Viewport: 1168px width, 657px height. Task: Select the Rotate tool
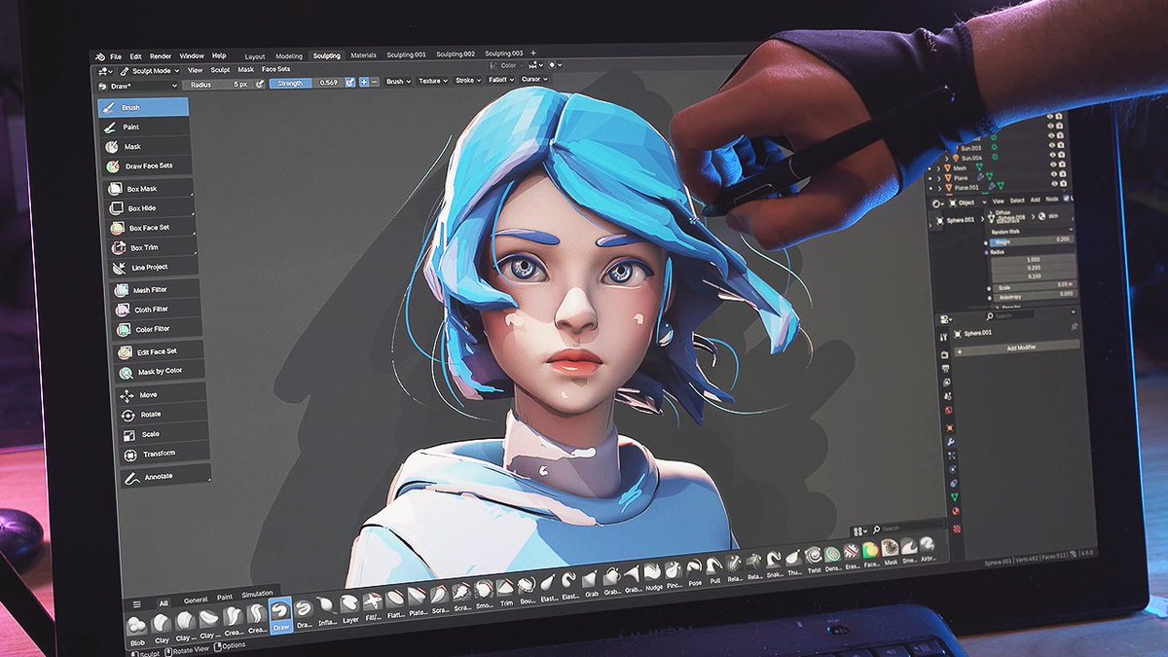(x=162, y=415)
